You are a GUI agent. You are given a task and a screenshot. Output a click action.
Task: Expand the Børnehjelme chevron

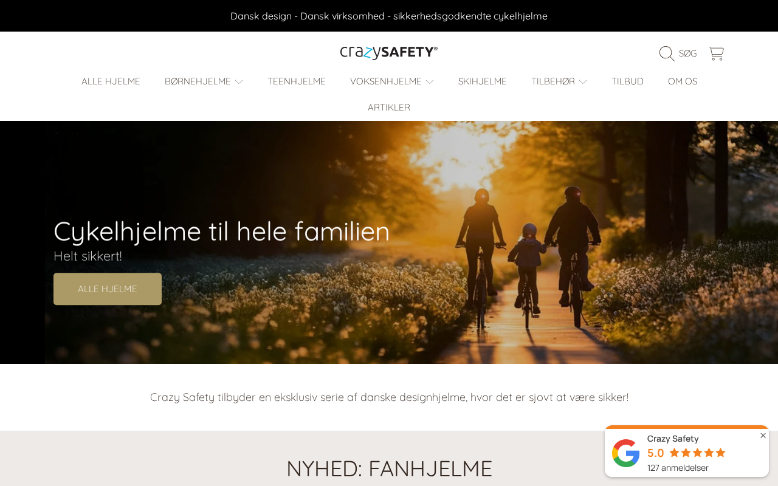pyautogui.click(x=239, y=81)
